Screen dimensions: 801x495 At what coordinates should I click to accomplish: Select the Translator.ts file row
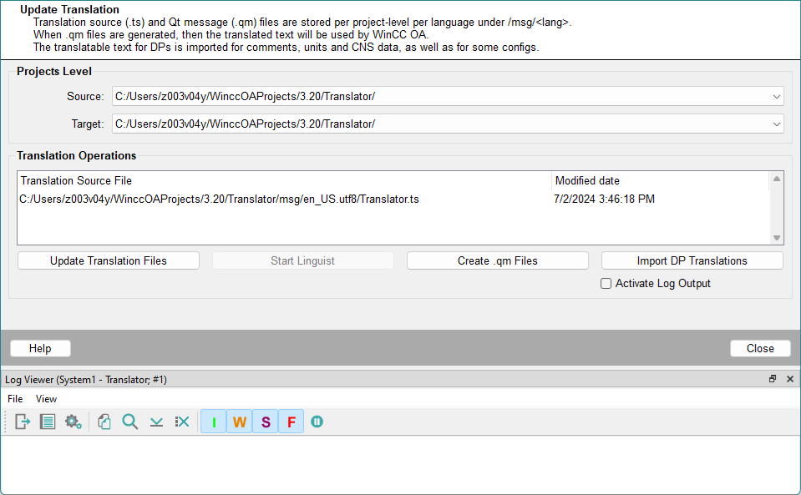click(x=220, y=200)
